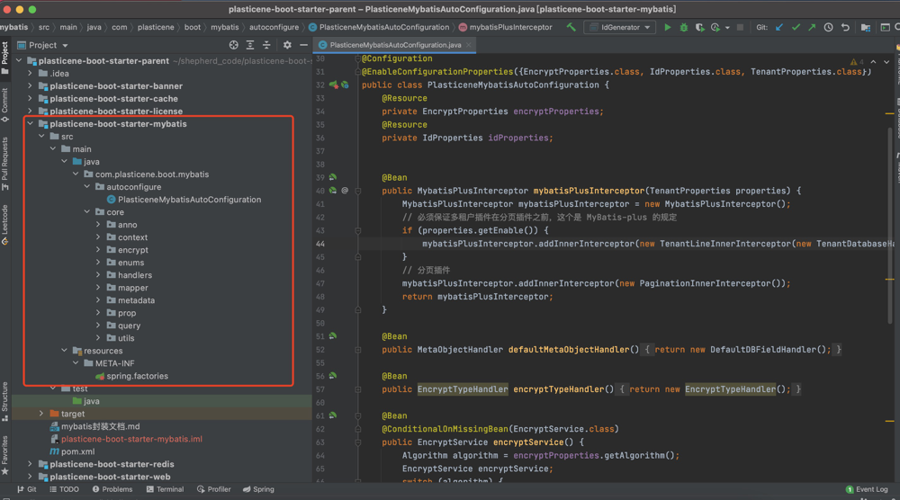Open Run Anything icon in toolbar
The height and width of the screenshot is (500, 900).
(885, 27)
